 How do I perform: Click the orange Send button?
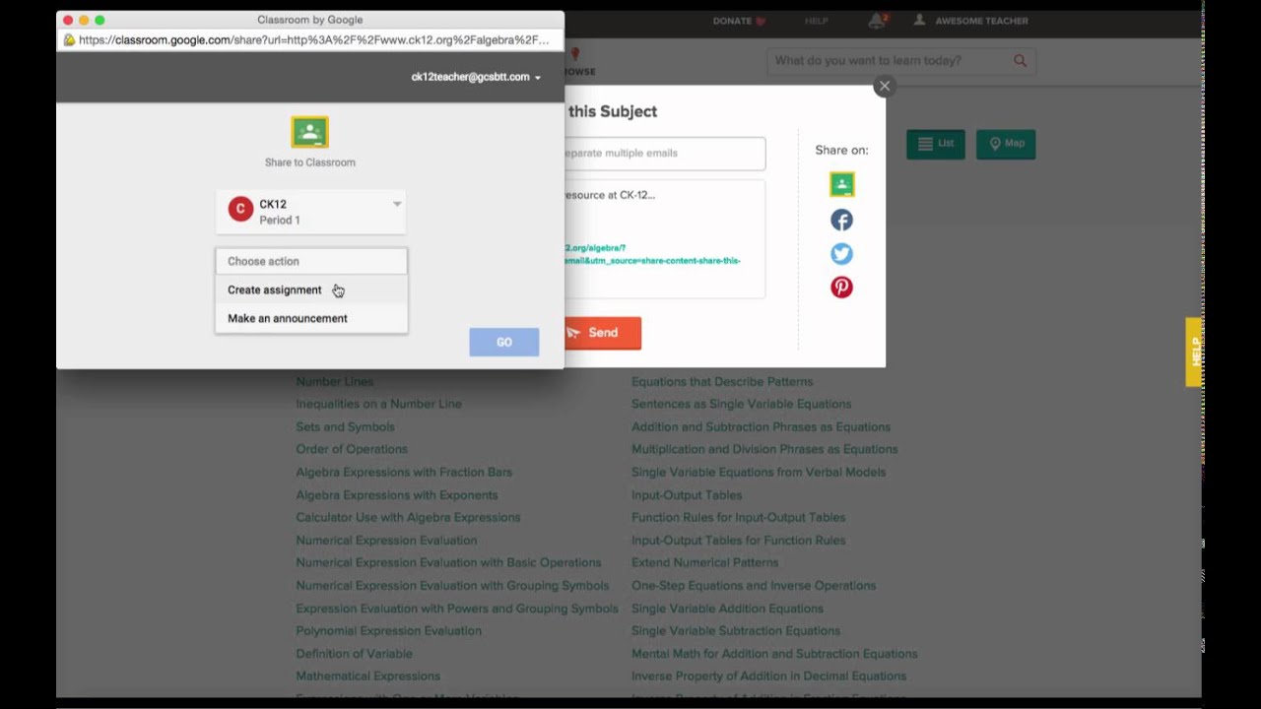[602, 333]
